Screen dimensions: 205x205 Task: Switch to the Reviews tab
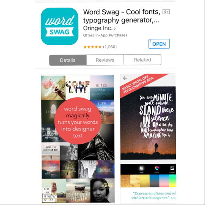pos(105,60)
